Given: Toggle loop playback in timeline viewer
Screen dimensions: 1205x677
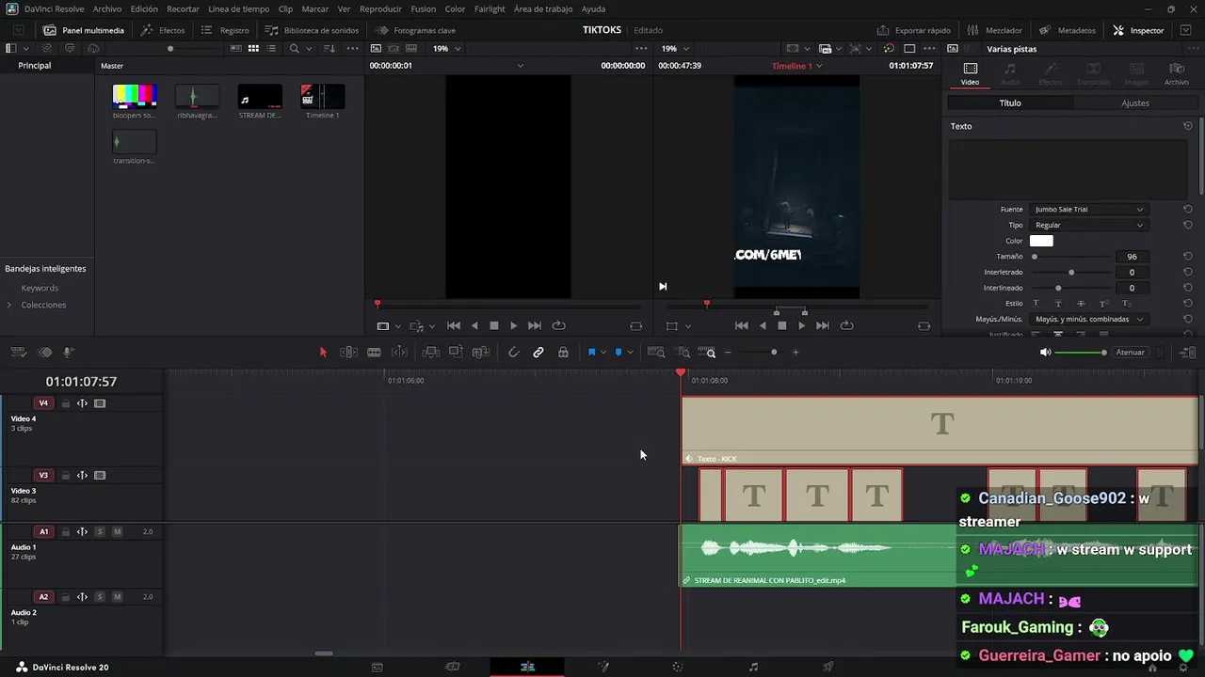Looking at the screenshot, I should (846, 325).
